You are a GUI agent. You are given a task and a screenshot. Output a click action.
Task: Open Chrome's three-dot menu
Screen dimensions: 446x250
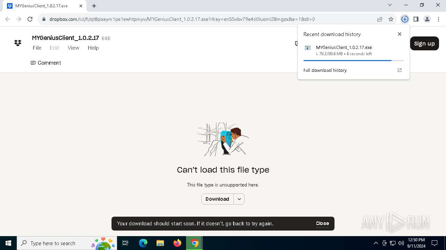[x=438, y=19]
